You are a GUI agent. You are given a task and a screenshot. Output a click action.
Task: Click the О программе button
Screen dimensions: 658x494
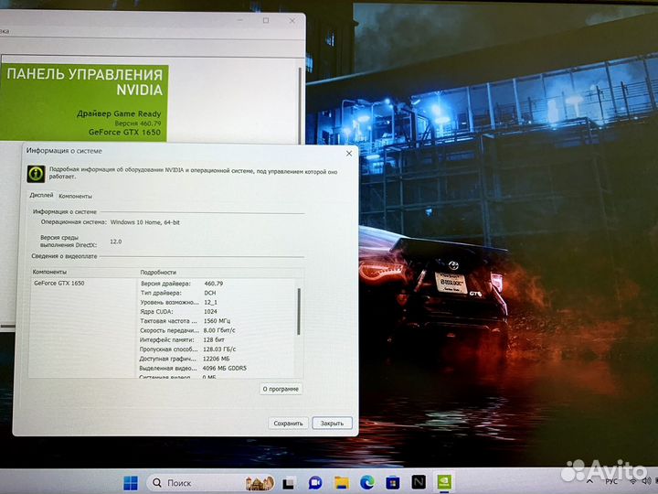[281, 389]
